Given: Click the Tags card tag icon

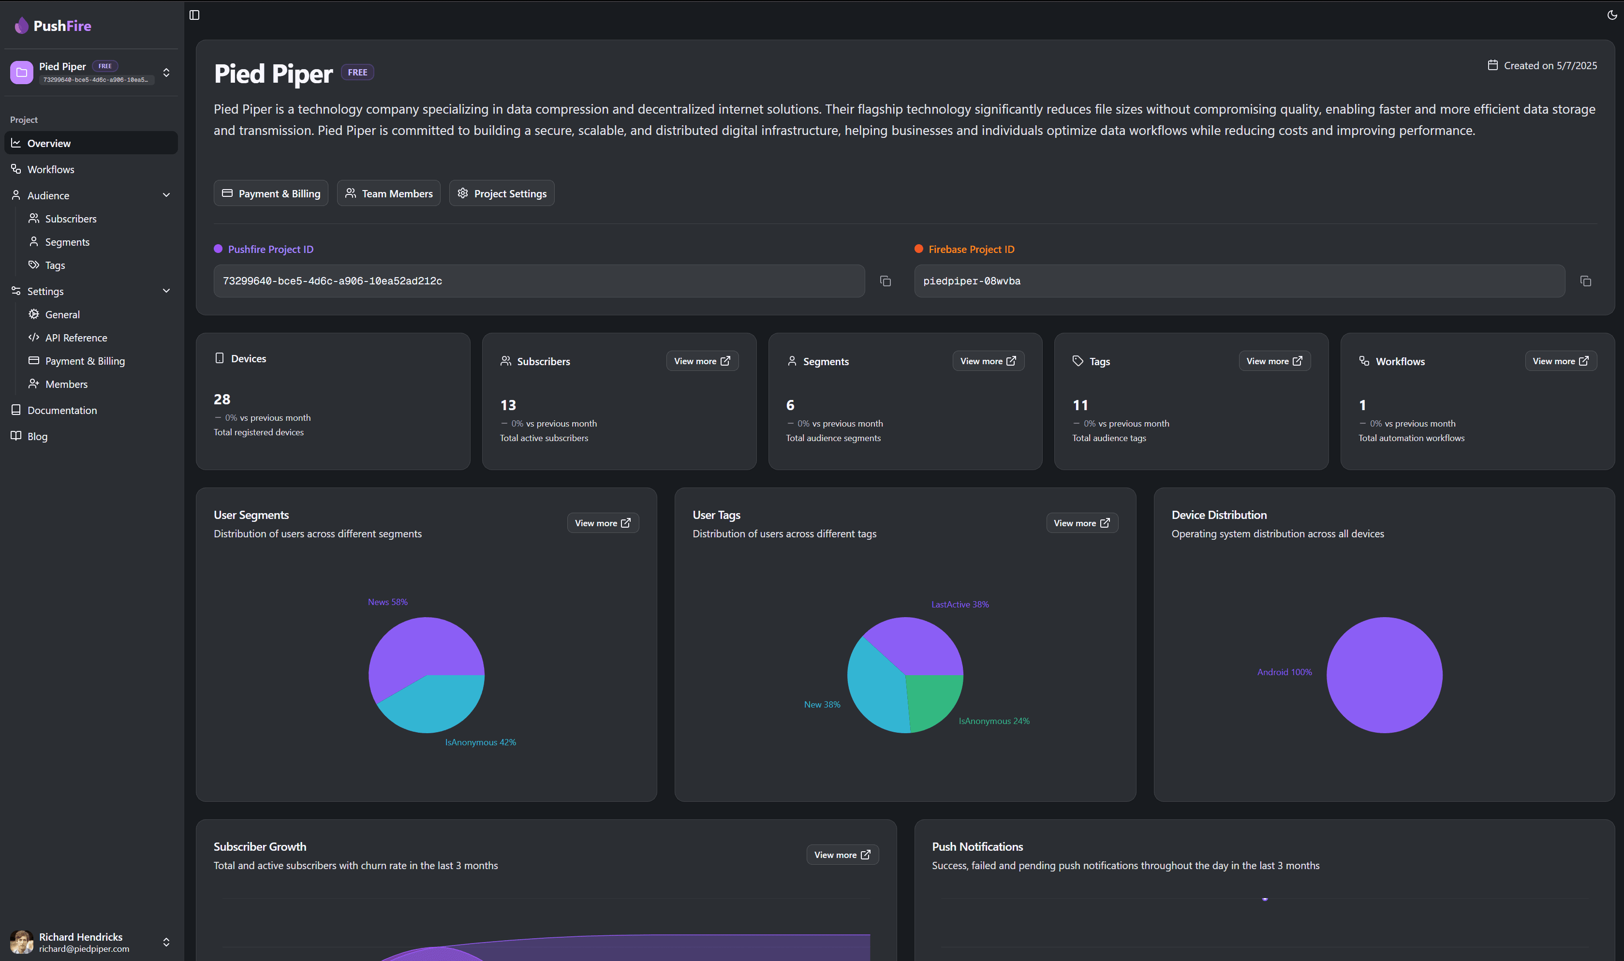Looking at the screenshot, I should 1078,361.
